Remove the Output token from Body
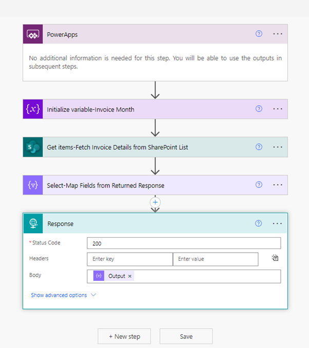 coord(130,276)
